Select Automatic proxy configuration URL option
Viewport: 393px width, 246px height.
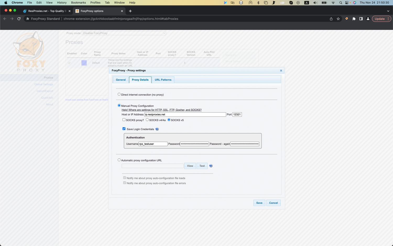(119, 160)
